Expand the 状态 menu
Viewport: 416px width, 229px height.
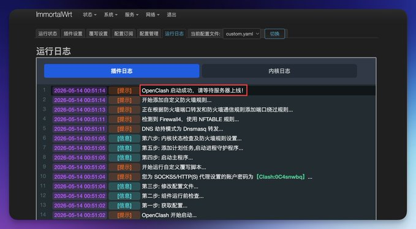point(89,15)
